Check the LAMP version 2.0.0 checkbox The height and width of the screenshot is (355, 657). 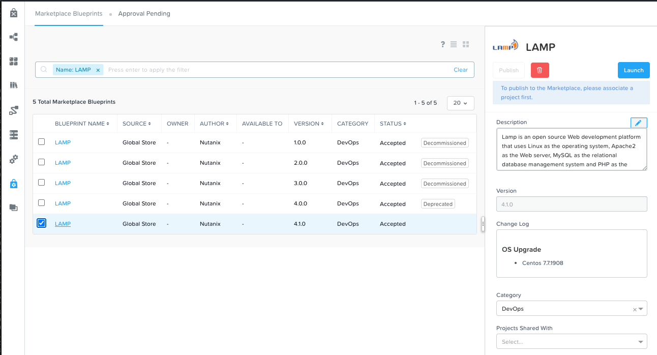(x=42, y=162)
